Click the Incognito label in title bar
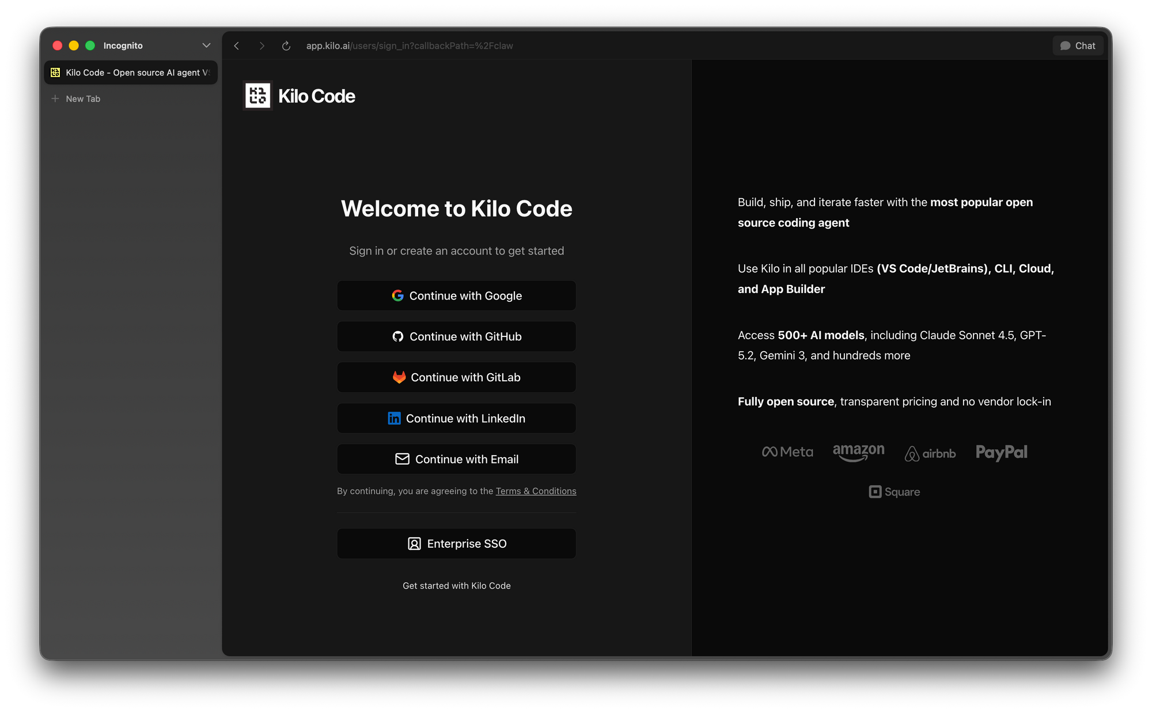This screenshot has width=1152, height=713. [x=123, y=45]
